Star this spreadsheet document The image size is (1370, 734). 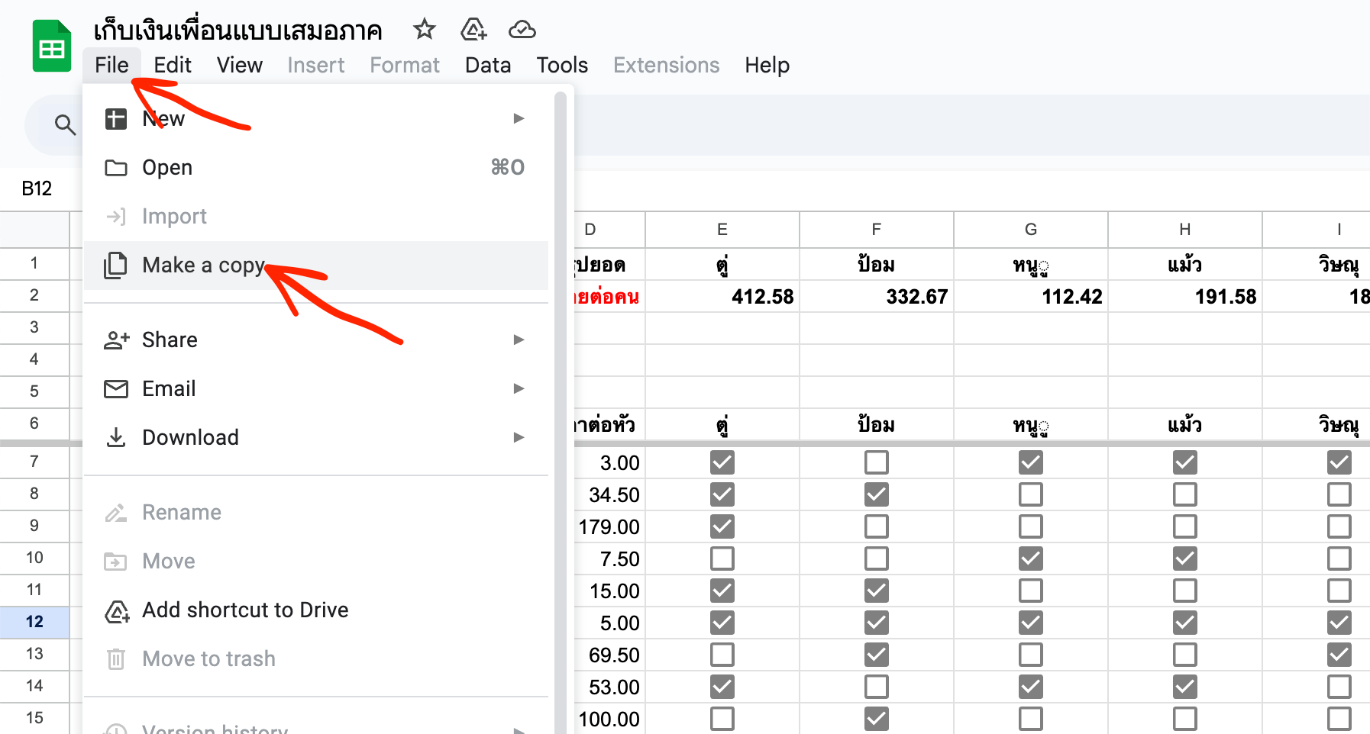424,30
